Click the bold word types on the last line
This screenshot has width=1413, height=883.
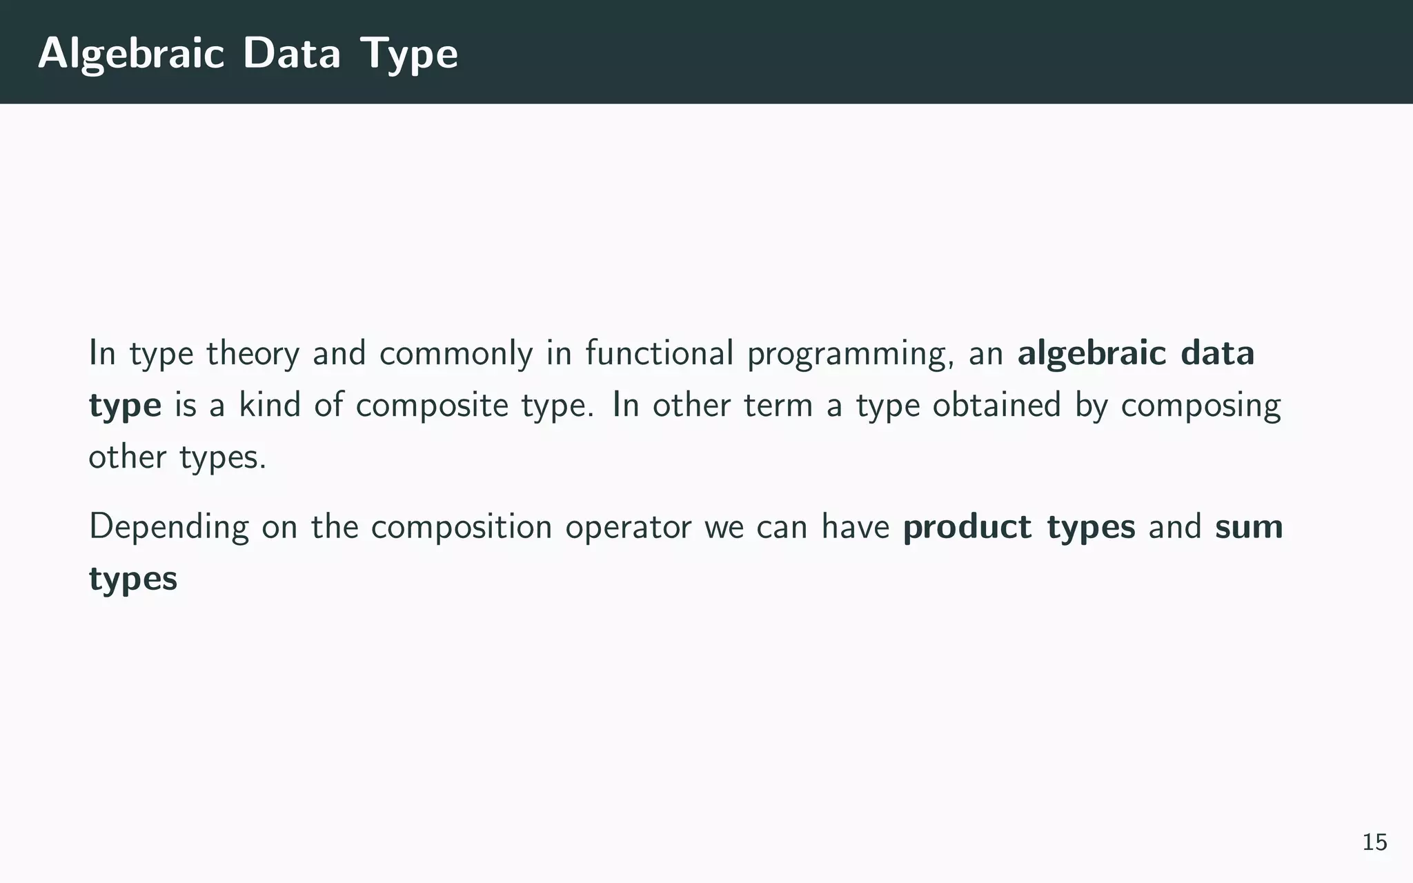[133, 578]
